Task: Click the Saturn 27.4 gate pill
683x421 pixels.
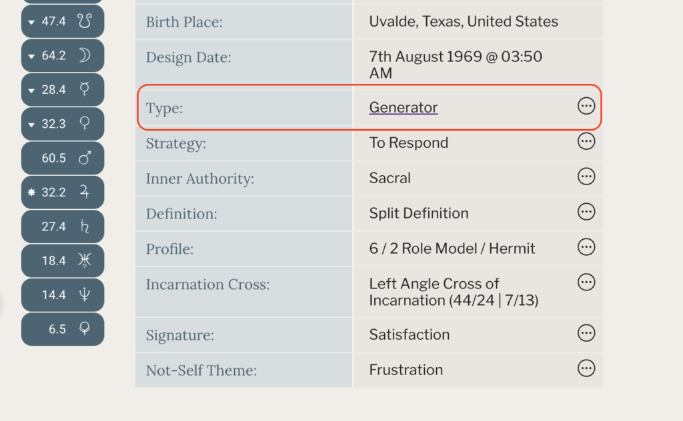Action: coord(63,226)
